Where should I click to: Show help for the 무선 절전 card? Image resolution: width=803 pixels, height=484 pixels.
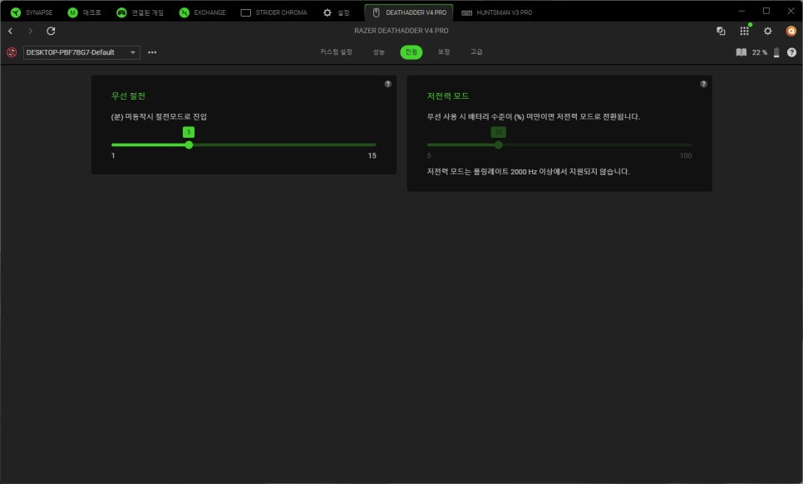(x=387, y=84)
